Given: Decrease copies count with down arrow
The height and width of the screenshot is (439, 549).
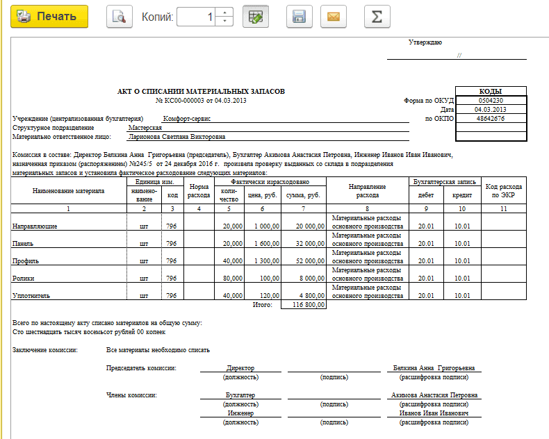Looking at the screenshot, I should pos(224,21).
